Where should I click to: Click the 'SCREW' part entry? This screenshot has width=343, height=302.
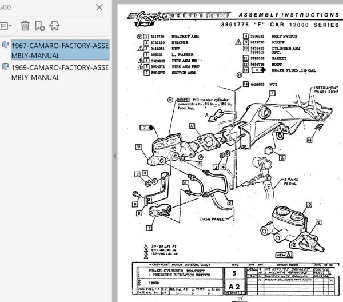coord(278,42)
